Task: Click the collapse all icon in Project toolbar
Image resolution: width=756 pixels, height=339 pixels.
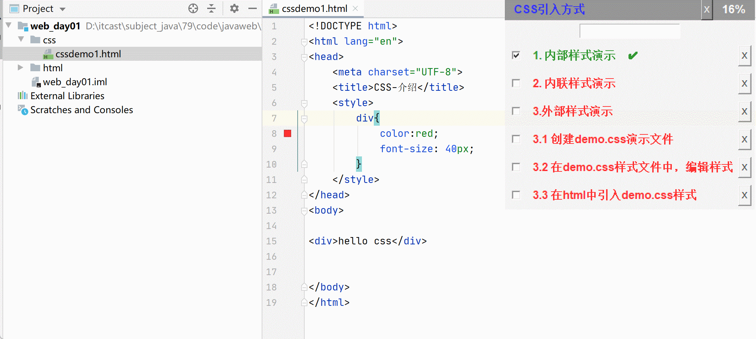Action: tap(211, 8)
